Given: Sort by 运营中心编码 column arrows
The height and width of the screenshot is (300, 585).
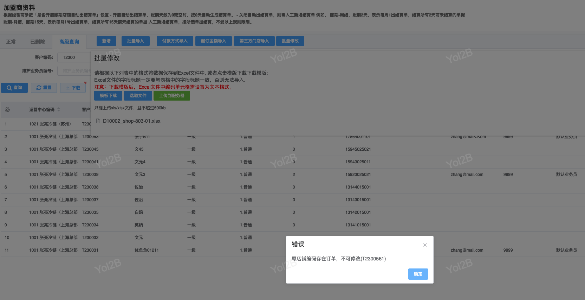Looking at the screenshot, I should (59, 110).
